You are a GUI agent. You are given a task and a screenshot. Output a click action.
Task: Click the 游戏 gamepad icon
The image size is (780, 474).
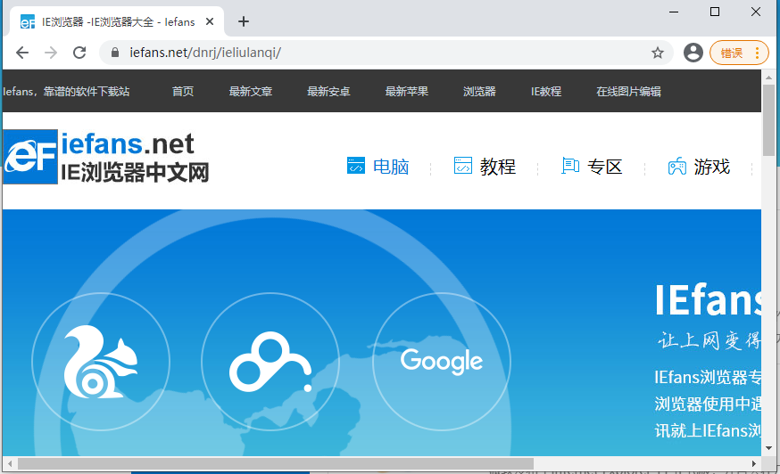[x=677, y=166]
